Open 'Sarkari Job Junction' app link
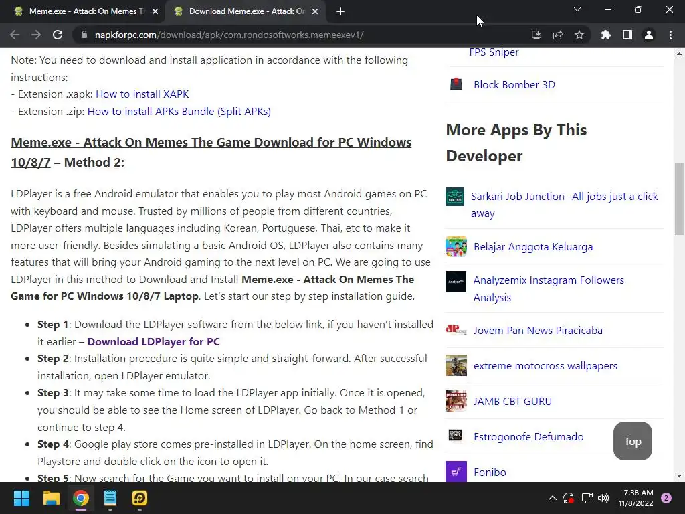The image size is (685, 514). [564, 205]
